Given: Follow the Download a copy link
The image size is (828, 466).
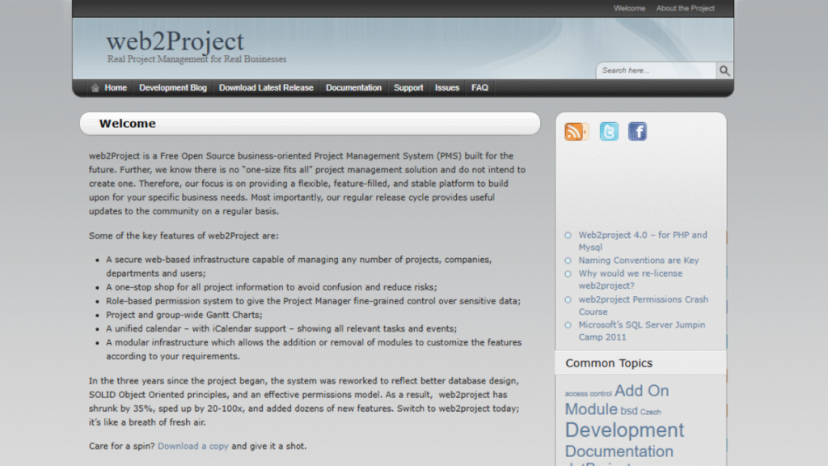Looking at the screenshot, I should [x=192, y=446].
